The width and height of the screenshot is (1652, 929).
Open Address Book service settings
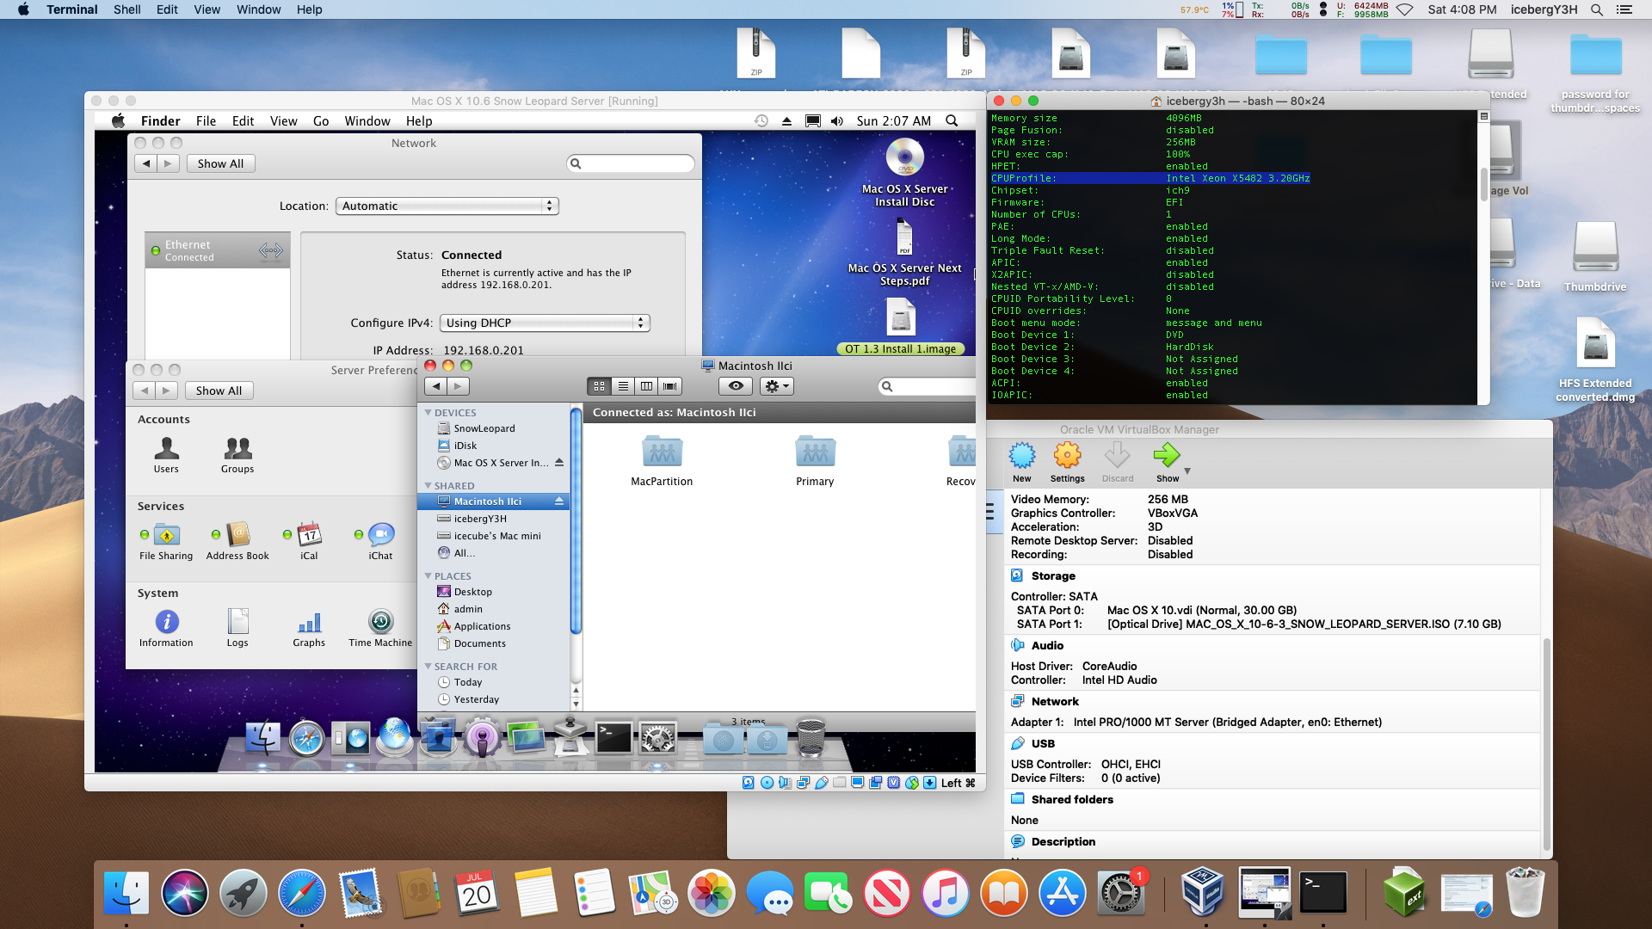pos(237,542)
